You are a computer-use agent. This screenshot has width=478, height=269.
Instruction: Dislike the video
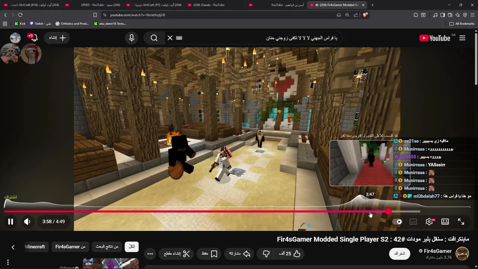(266, 254)
